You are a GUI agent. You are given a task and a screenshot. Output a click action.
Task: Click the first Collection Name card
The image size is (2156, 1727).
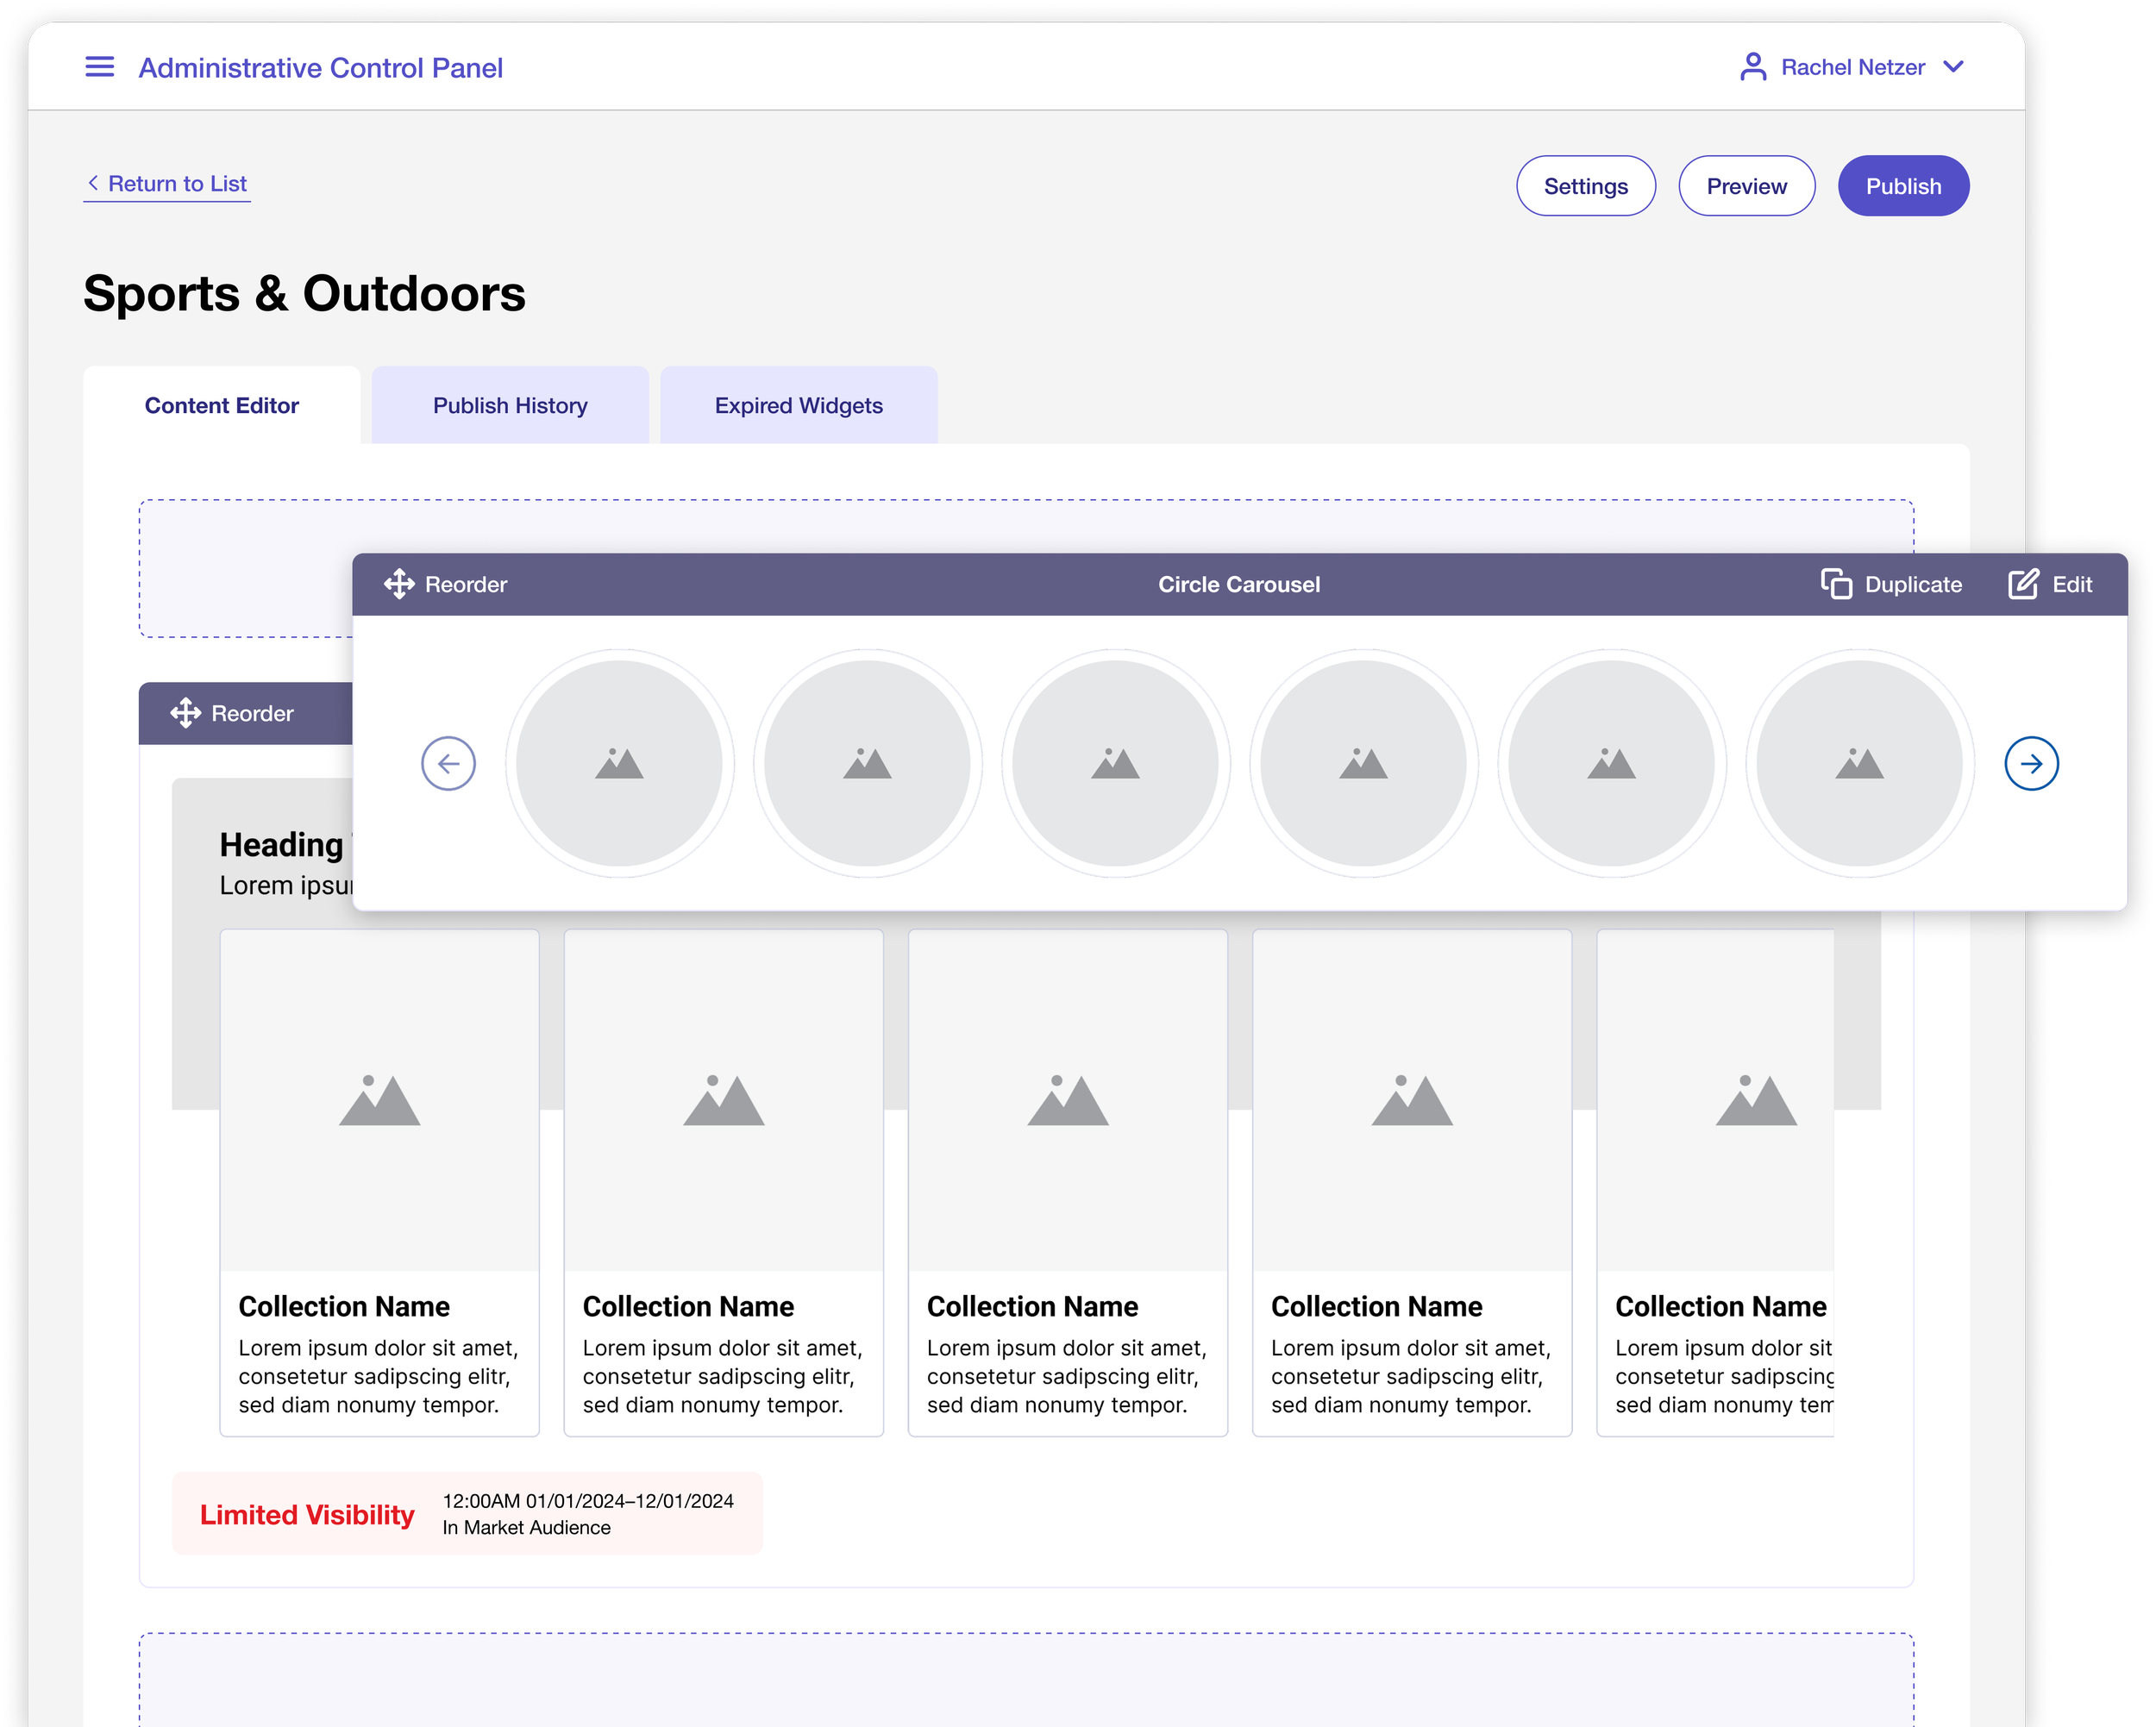379,1182
